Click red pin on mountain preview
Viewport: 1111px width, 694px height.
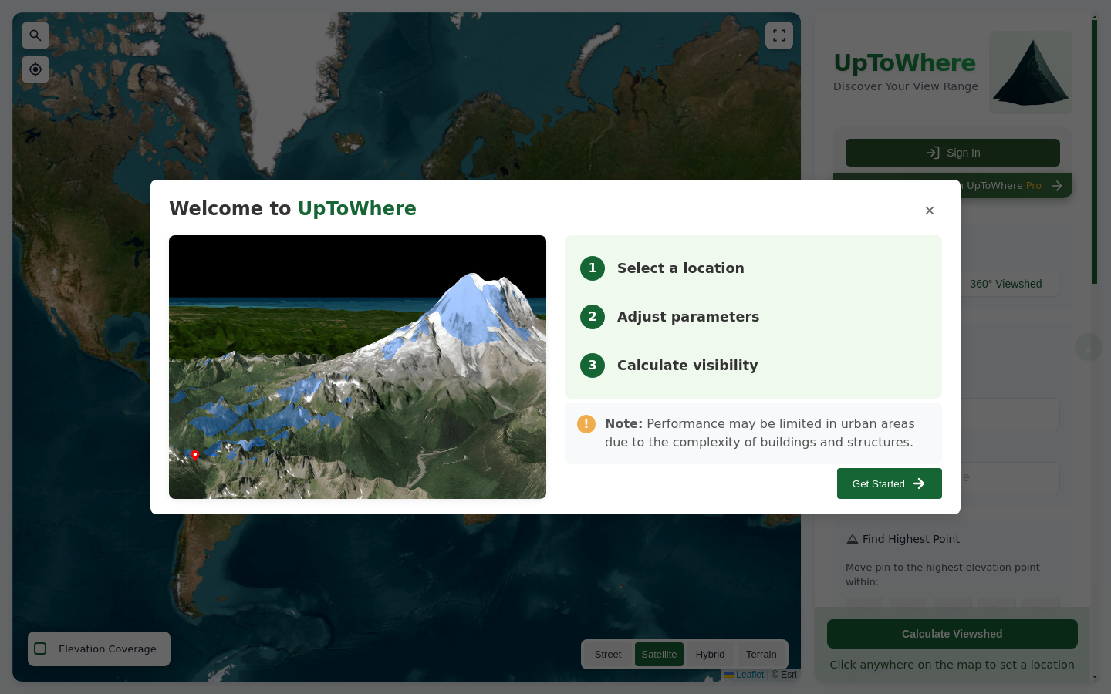click(195, 455)
